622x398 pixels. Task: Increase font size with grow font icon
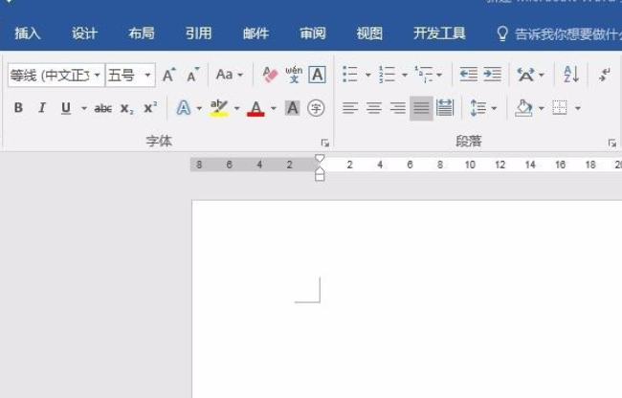point(169,75)
